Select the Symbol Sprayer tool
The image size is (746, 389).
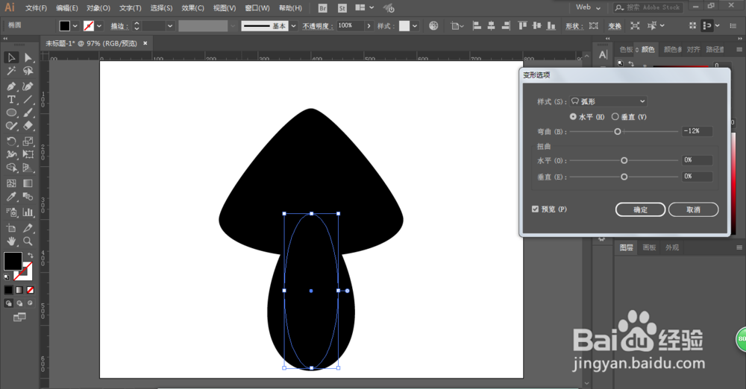coord(11,212)
